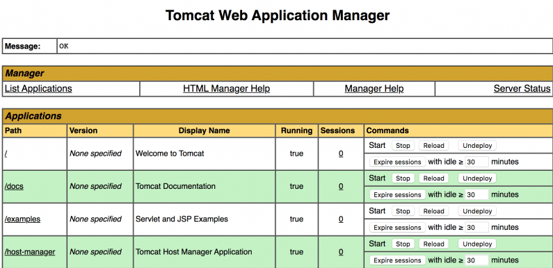Click the "Sessions" column header
The image size is (553, 268).
(x=337, y=131)
